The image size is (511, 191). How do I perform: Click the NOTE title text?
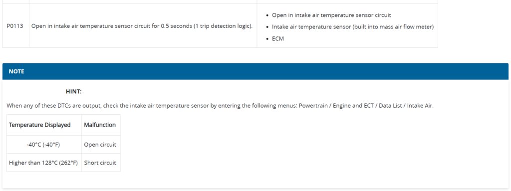(16, 71)
